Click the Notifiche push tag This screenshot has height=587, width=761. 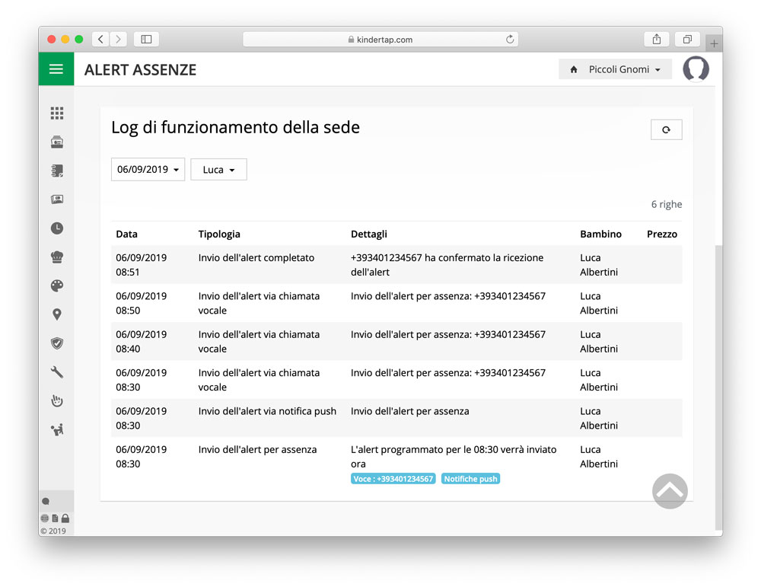[470, 479]
